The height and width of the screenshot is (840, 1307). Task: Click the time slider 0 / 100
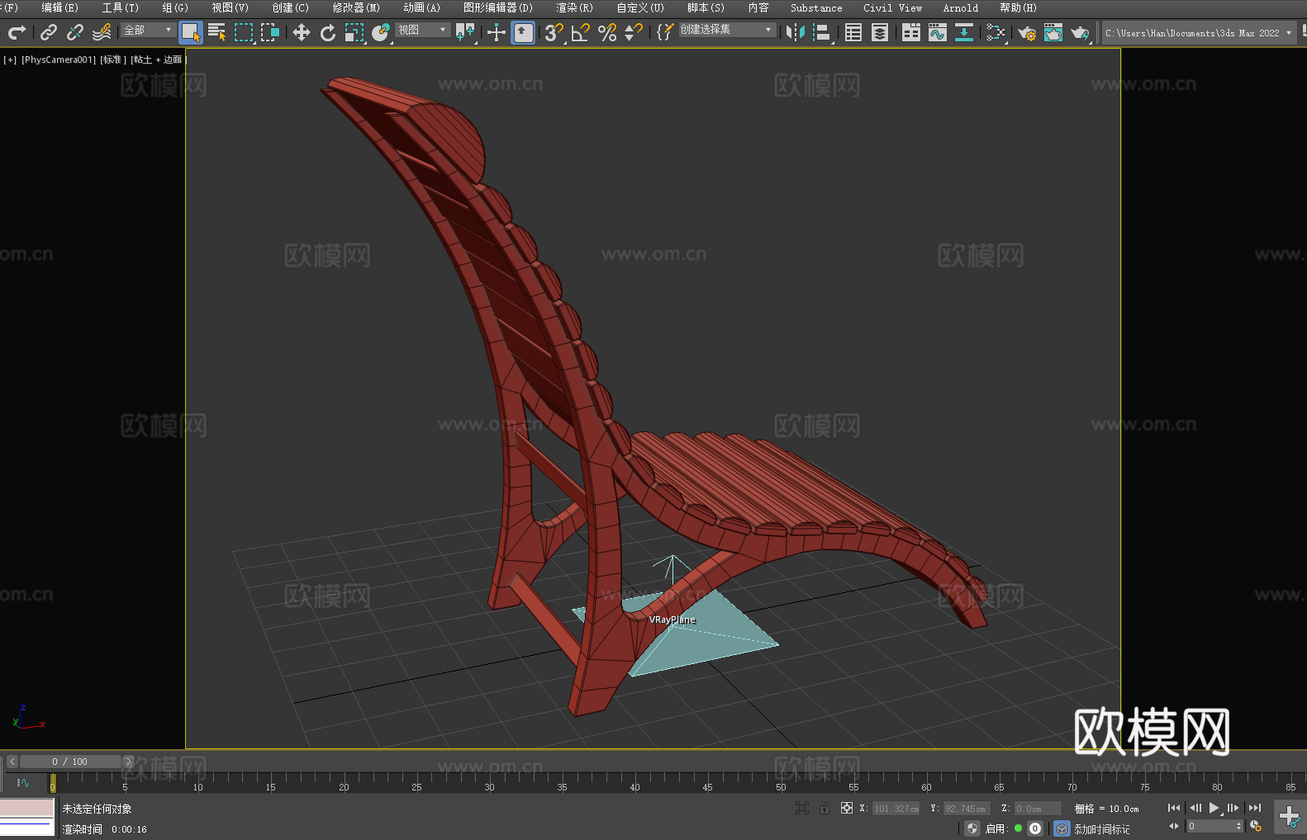(x=70, y=762)
